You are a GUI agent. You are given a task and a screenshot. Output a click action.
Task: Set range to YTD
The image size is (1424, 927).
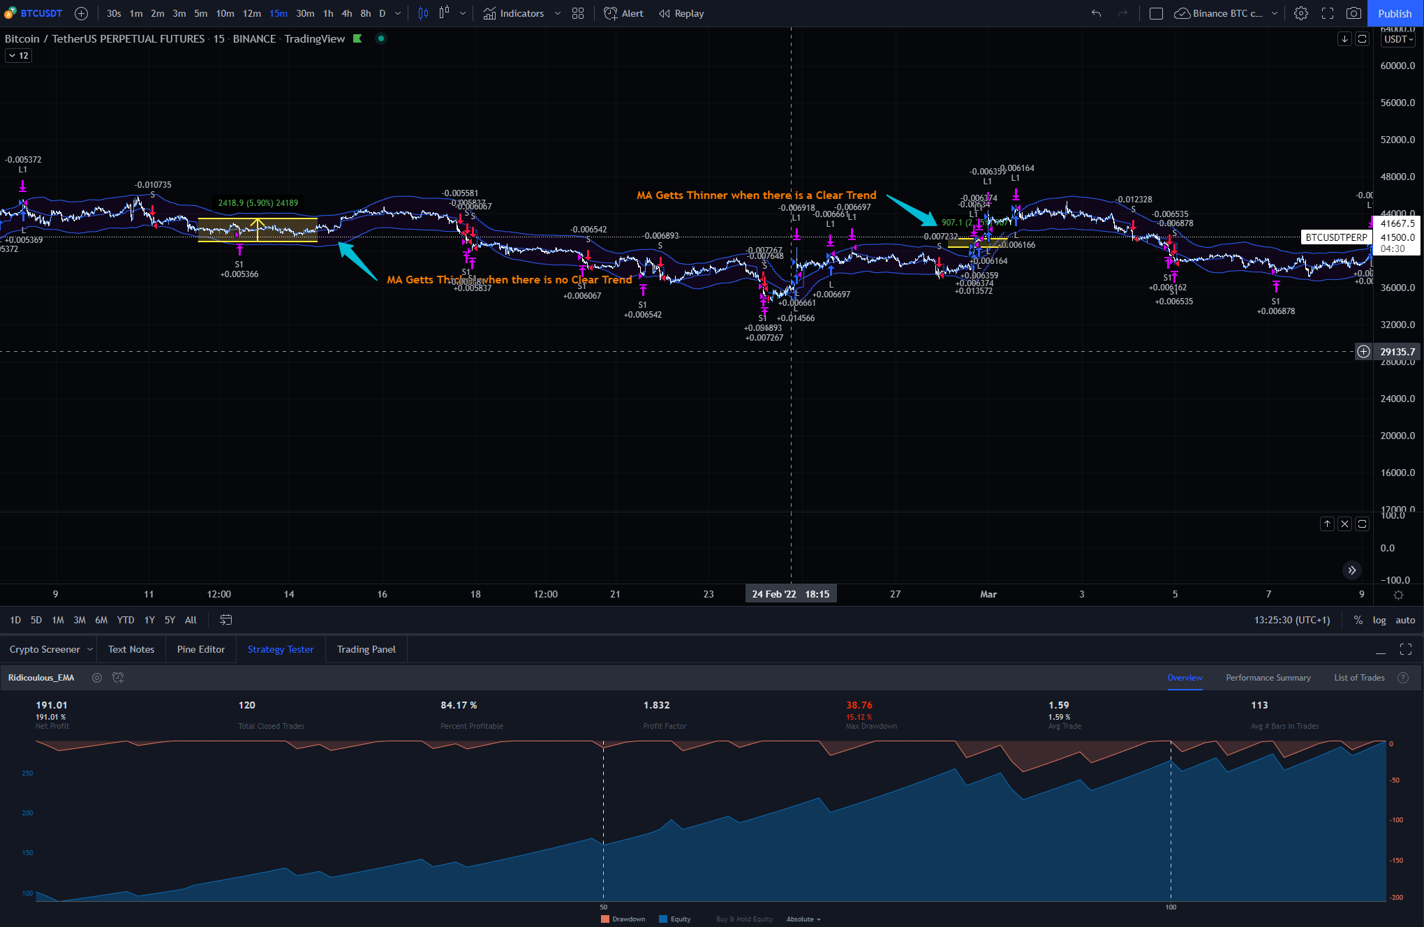point(126,620)
